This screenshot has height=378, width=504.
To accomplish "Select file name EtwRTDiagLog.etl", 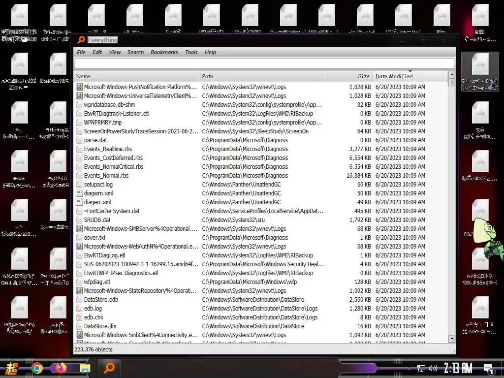I will (104, 255).
